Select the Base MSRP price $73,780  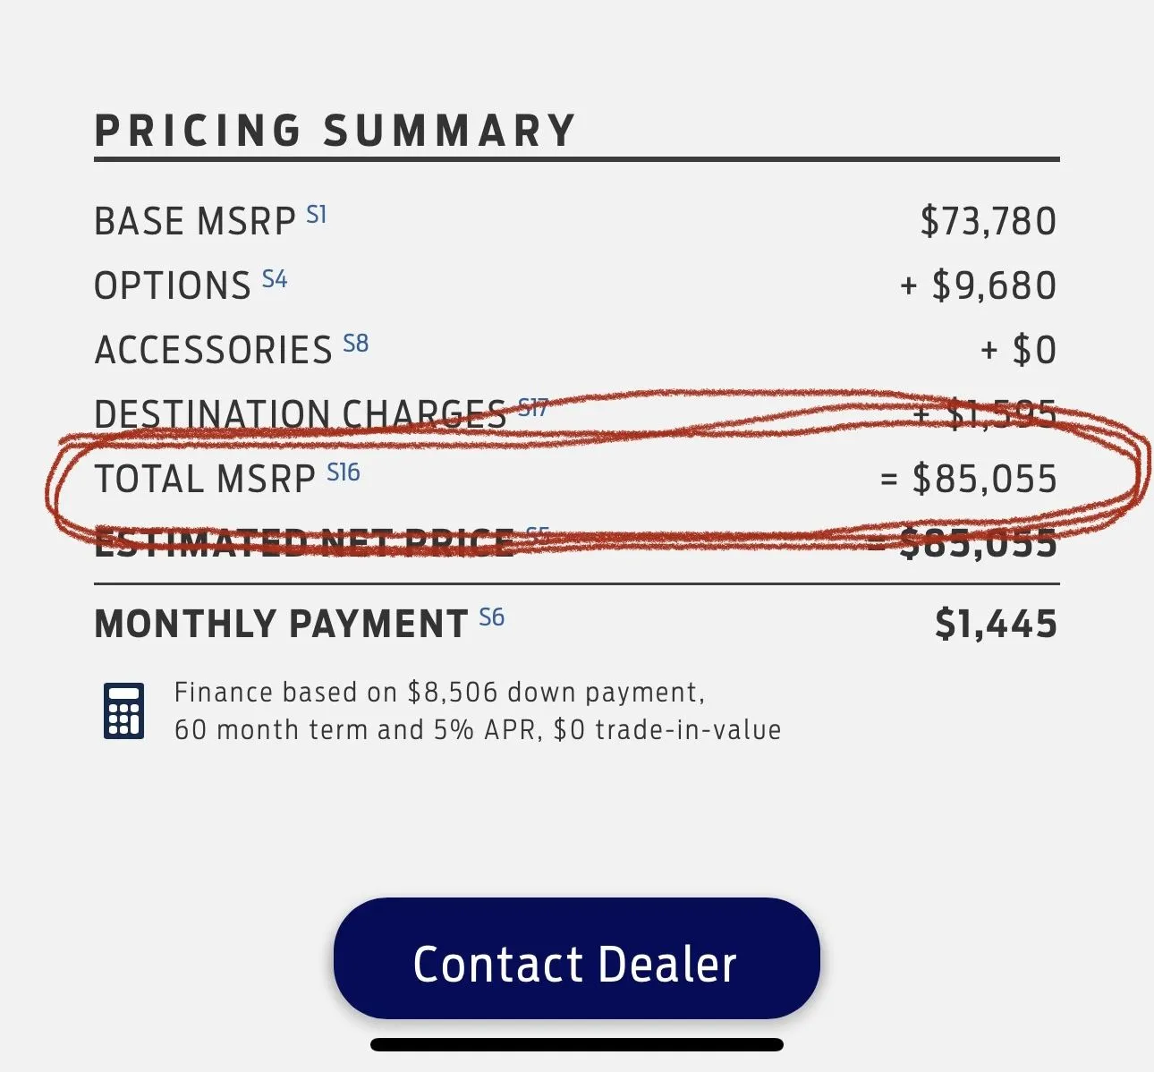[x=989, y=221]
